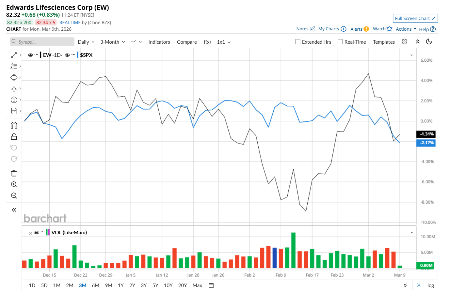This screenshot has width=450, height=294.
Task: Click the Alerts warning icon
Action: coord(366,29)
